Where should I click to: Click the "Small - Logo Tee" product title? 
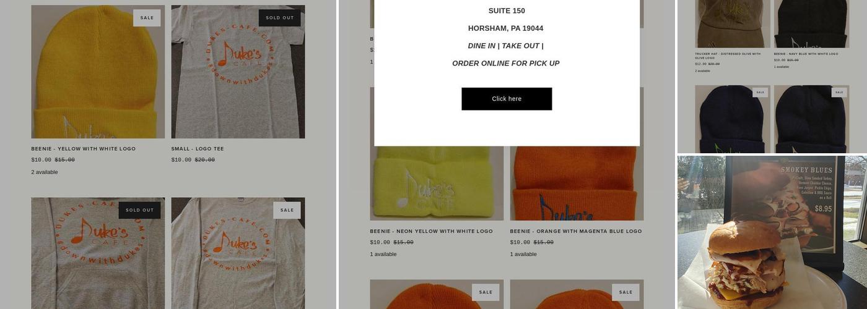[198, 149]
